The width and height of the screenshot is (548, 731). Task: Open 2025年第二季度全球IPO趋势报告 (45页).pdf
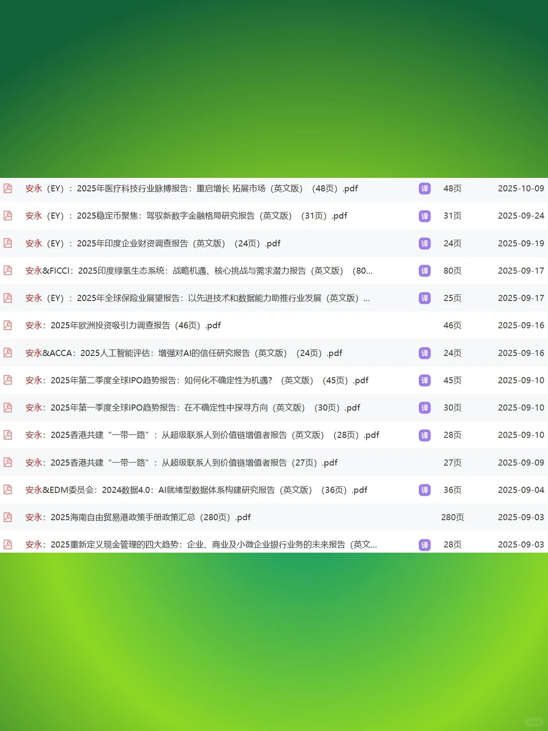pos(197,380)
